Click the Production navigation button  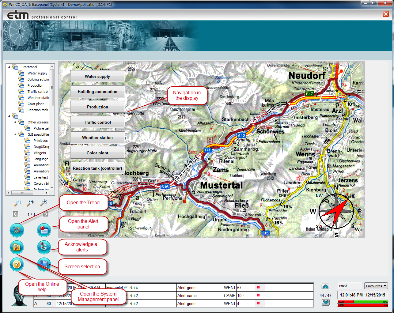coord(97,107)
